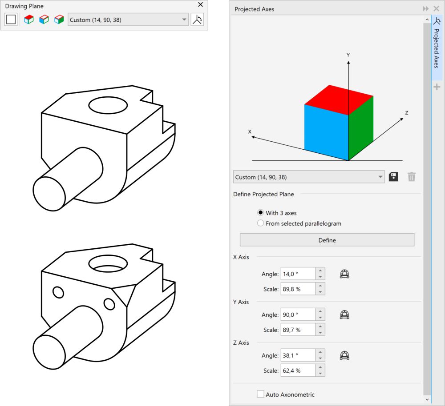Click the docker vertical scrollbar thumb
This screenshot has width=445, height=406.
(427, 209)
